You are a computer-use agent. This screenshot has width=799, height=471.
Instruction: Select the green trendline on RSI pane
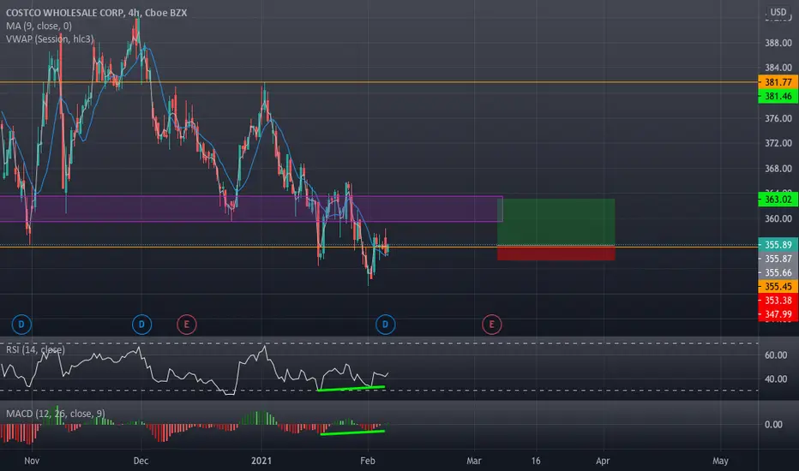point(351,389)
